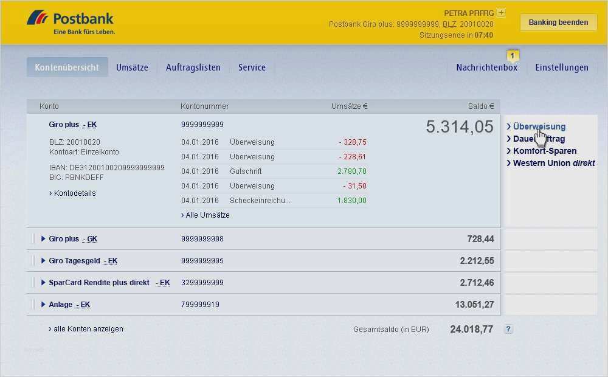Click the Saldo € column header
This screenshot has height=377, width=608.
click(481, 106)
